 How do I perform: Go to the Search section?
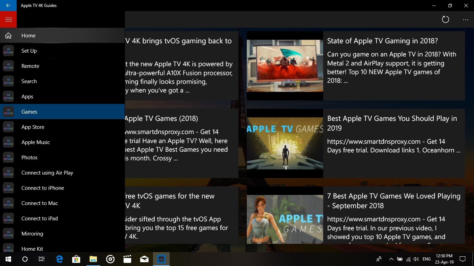point(62,81)
